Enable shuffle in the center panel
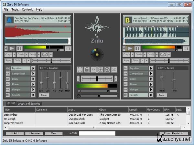This screenshot has width=194, height=145. tap(114, 69)
